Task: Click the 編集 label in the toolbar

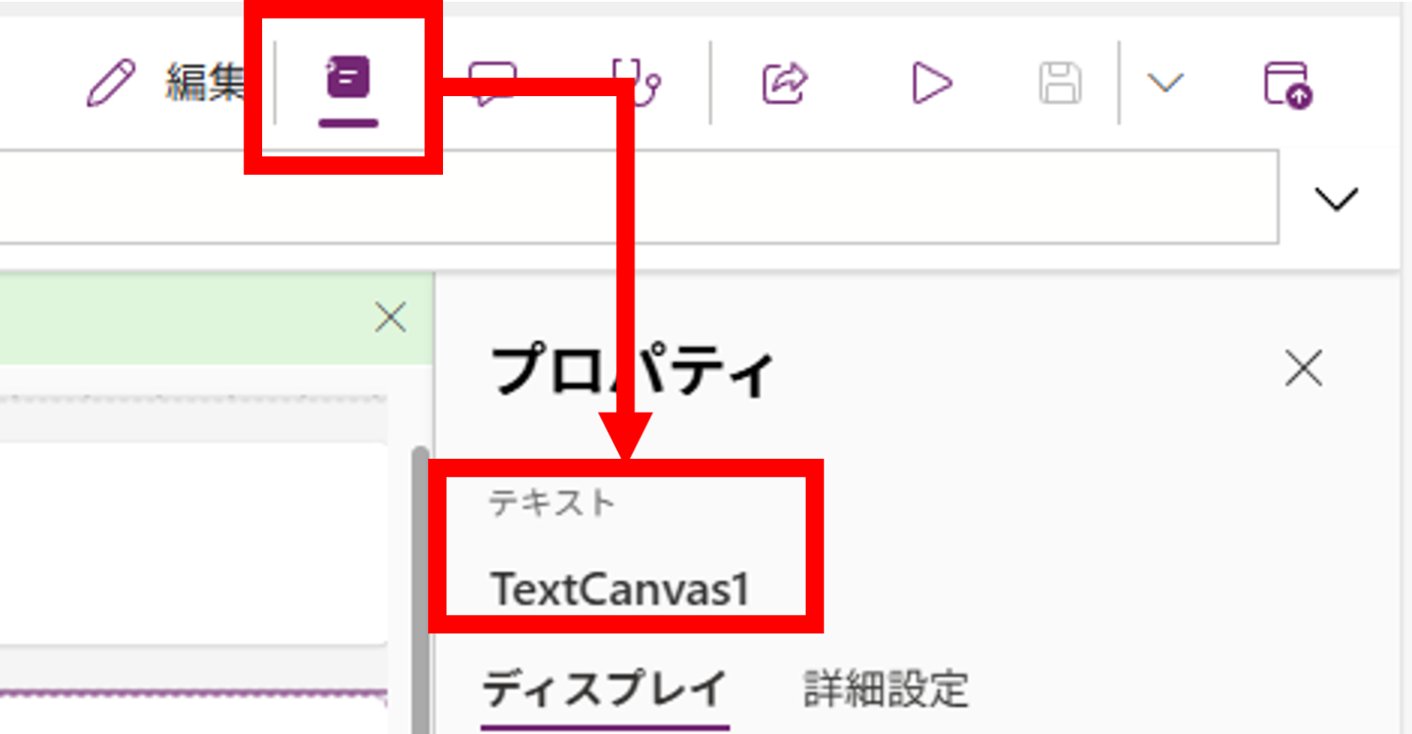Action: point(205,83)
